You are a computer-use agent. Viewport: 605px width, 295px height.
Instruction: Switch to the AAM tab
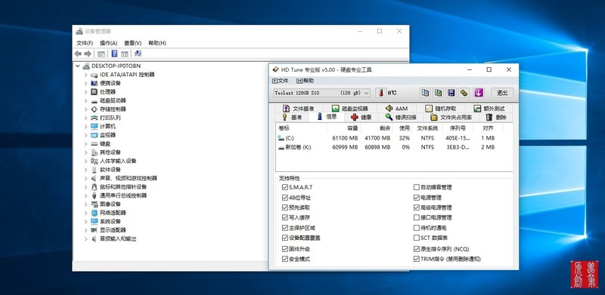[397, 109]
